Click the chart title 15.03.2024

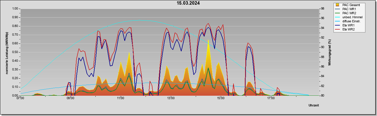click(188, 3)
